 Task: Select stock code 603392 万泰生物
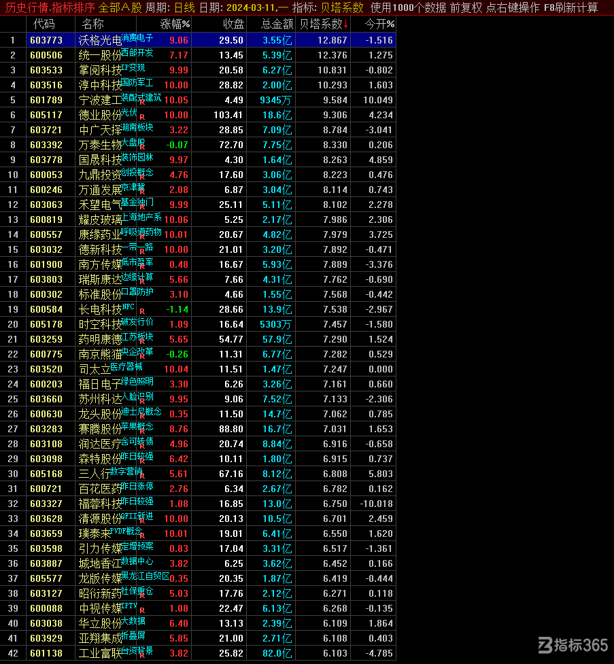(46, 145)
